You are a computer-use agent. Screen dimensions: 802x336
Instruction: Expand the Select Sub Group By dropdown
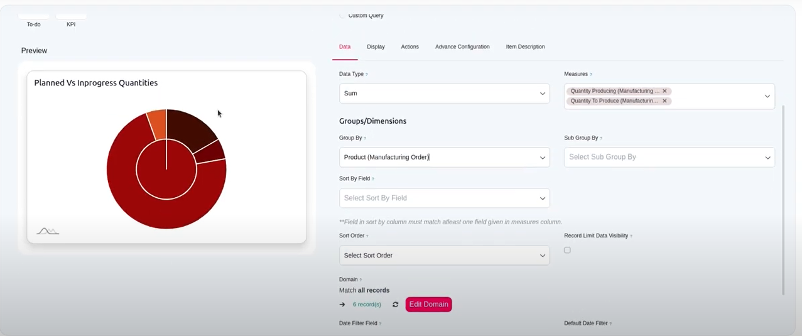tap(669, 157)
